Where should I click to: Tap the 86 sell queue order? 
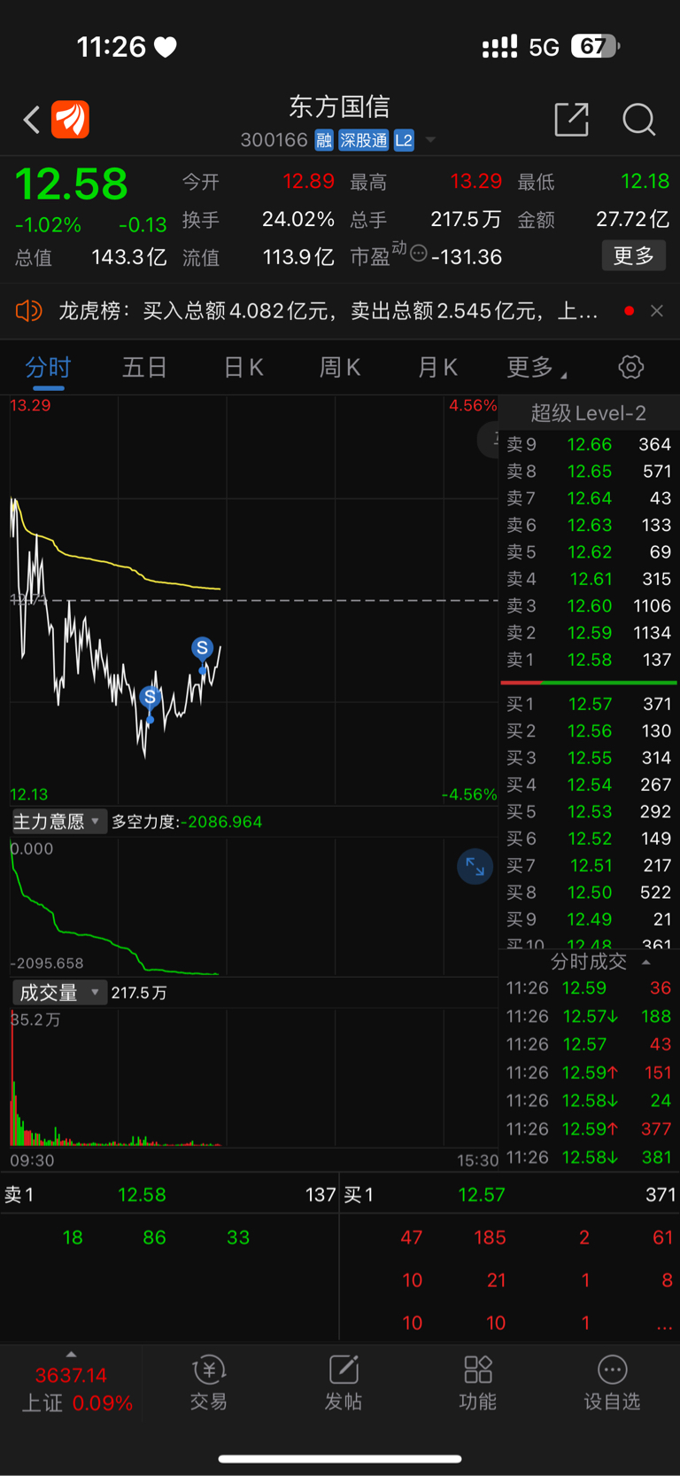(x=154, y=1238)
